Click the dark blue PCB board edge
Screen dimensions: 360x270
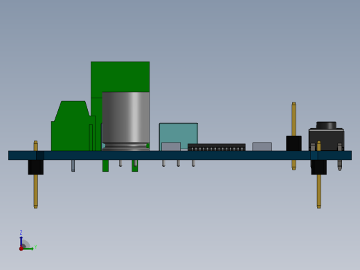pyautogui.click(x=180, y=155)
